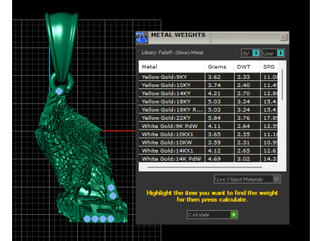Click the blue point at eagle's head

tap(59, 91)
